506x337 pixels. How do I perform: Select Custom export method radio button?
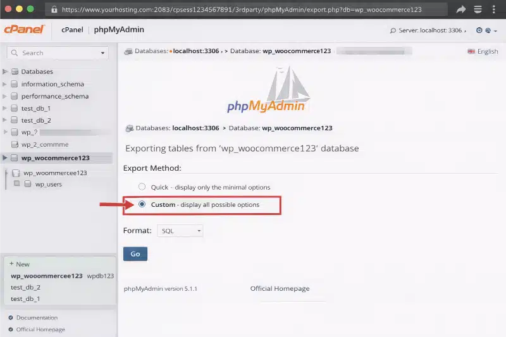tap(142, 204)
